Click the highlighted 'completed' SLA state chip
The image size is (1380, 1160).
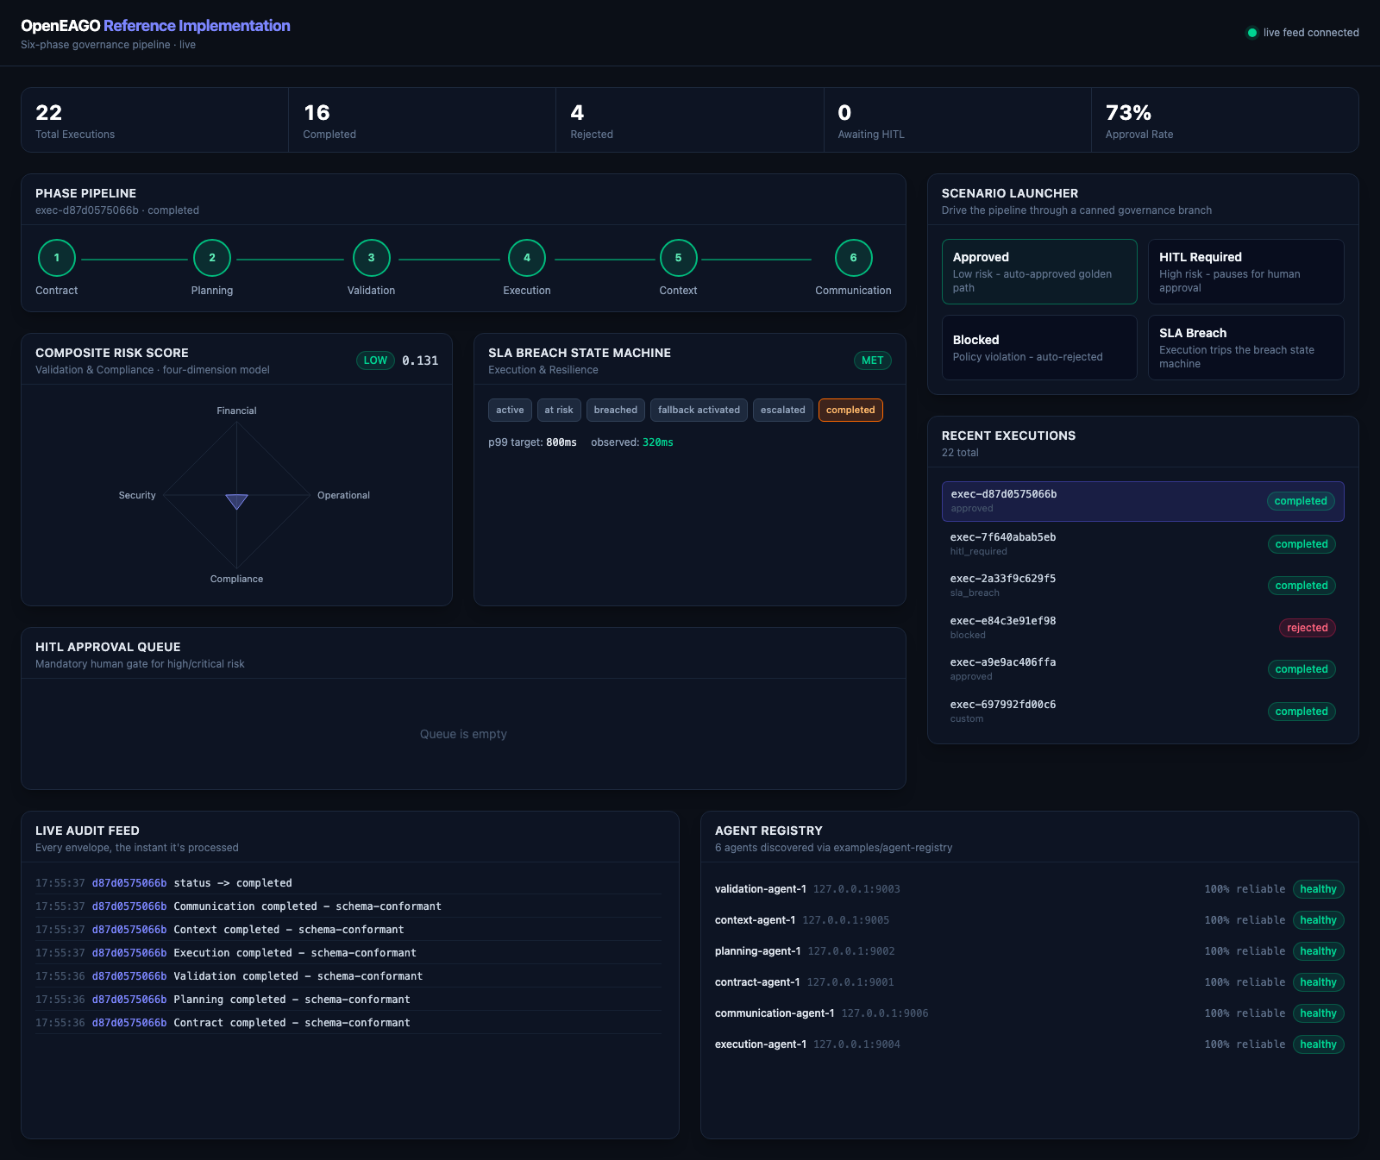850,410
